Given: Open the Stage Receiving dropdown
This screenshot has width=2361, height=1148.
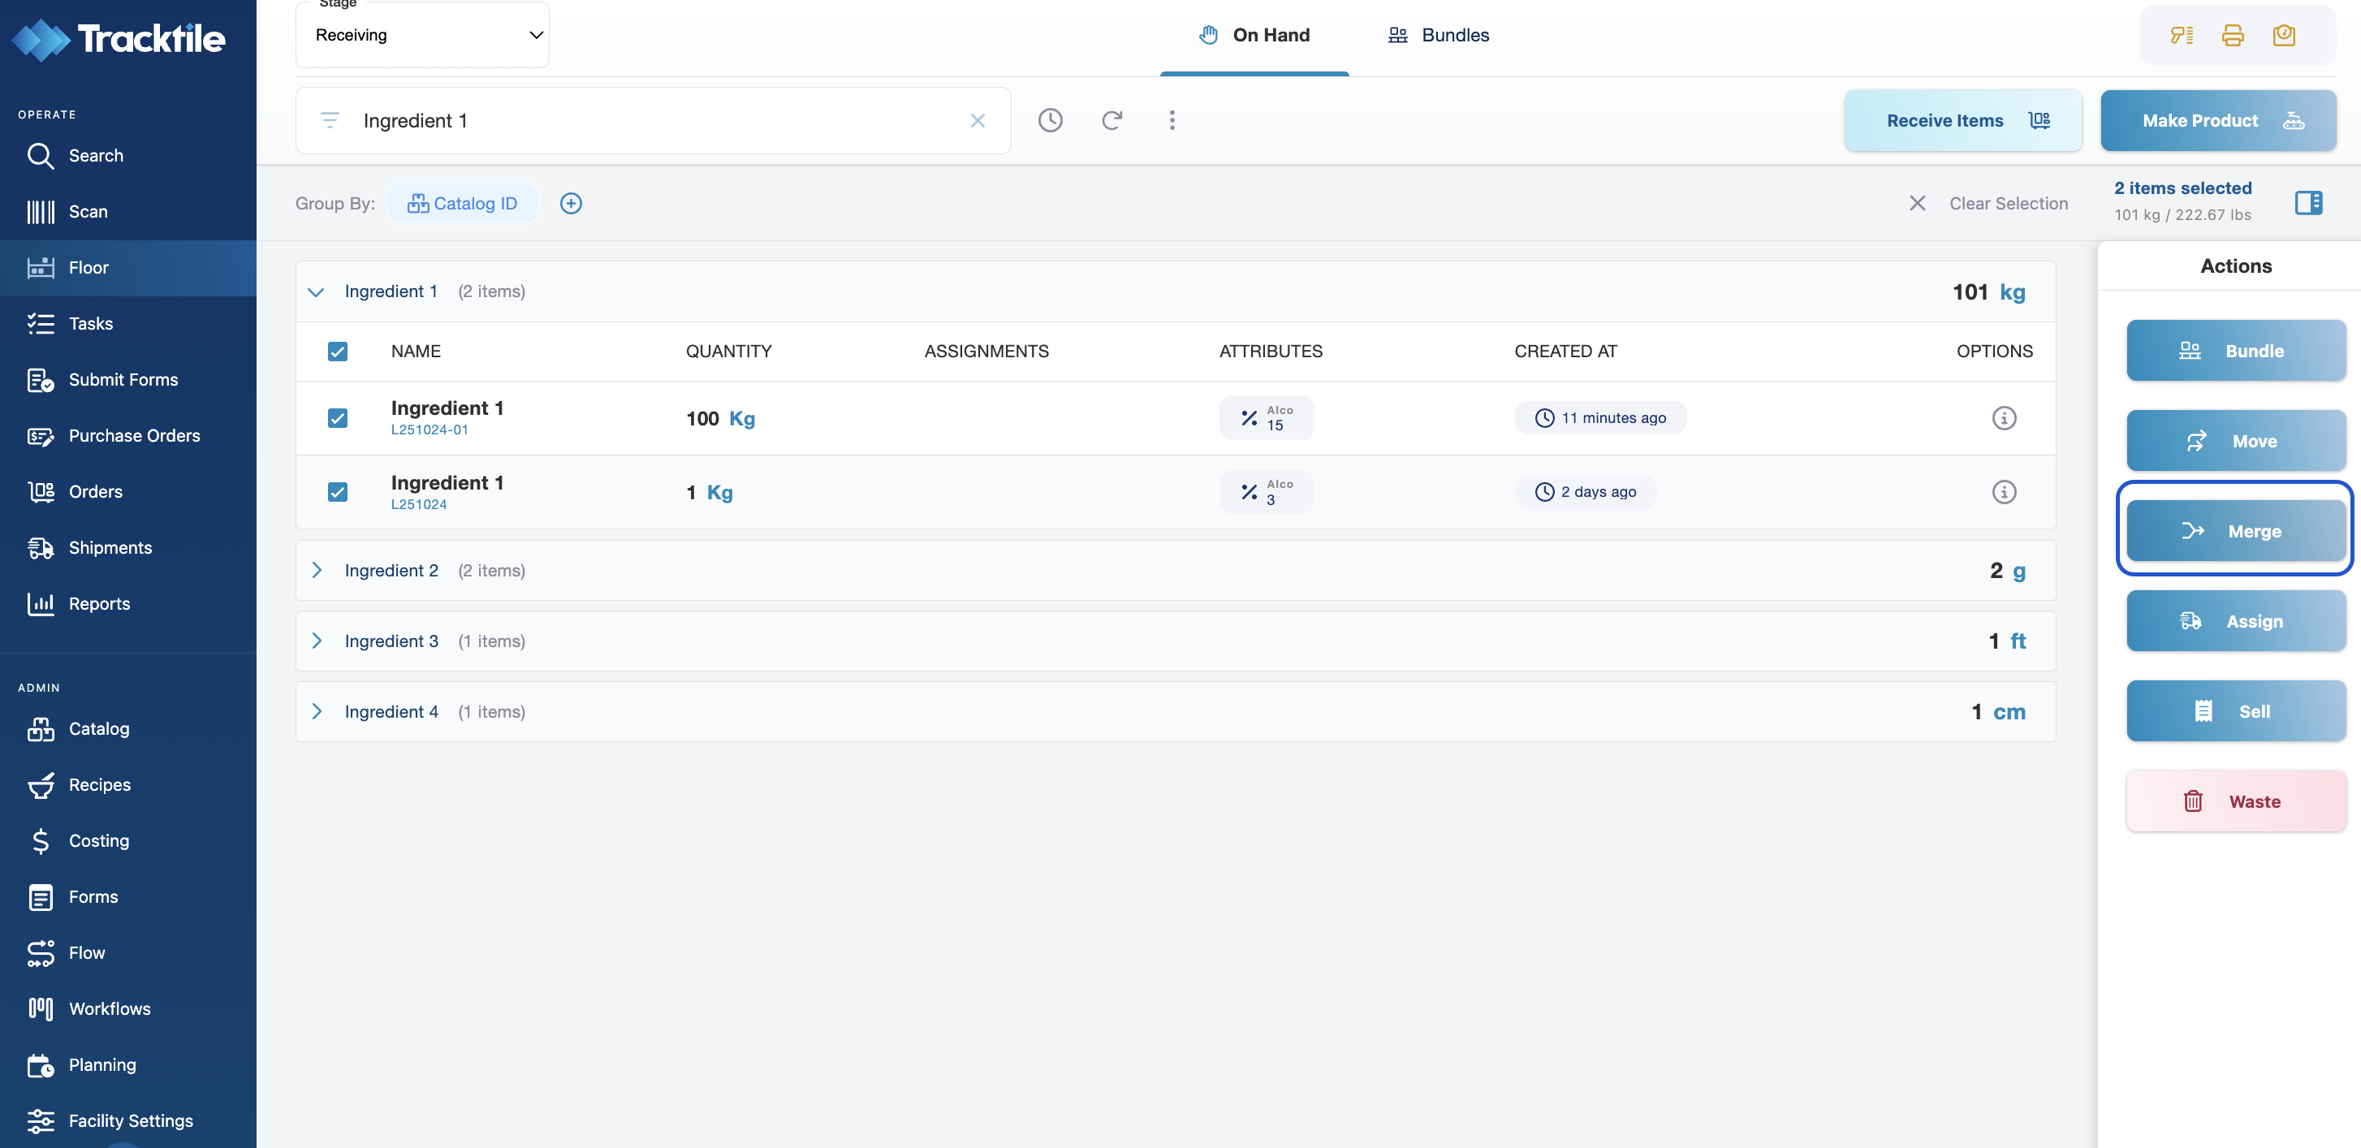Looking at the screenshot, I should [x=422, y=36].
